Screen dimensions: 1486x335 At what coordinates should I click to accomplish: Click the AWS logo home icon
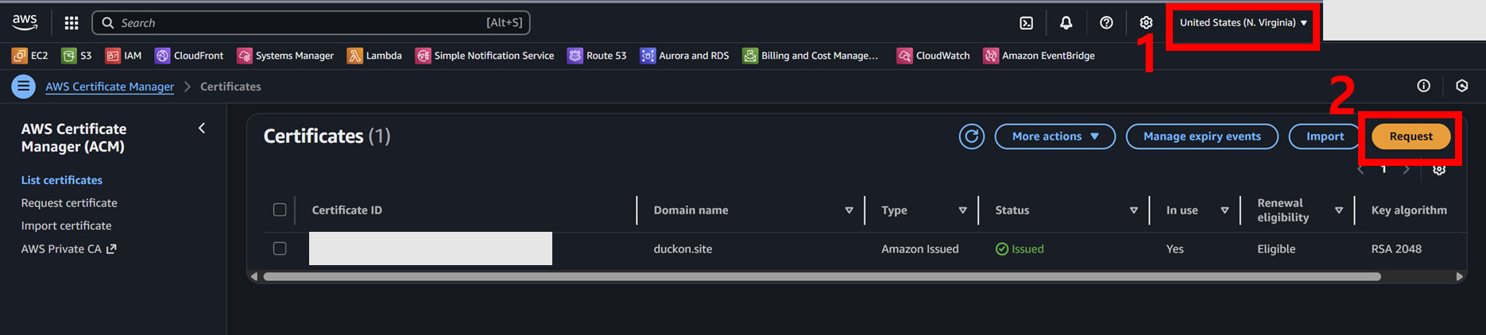click(25, 22)
